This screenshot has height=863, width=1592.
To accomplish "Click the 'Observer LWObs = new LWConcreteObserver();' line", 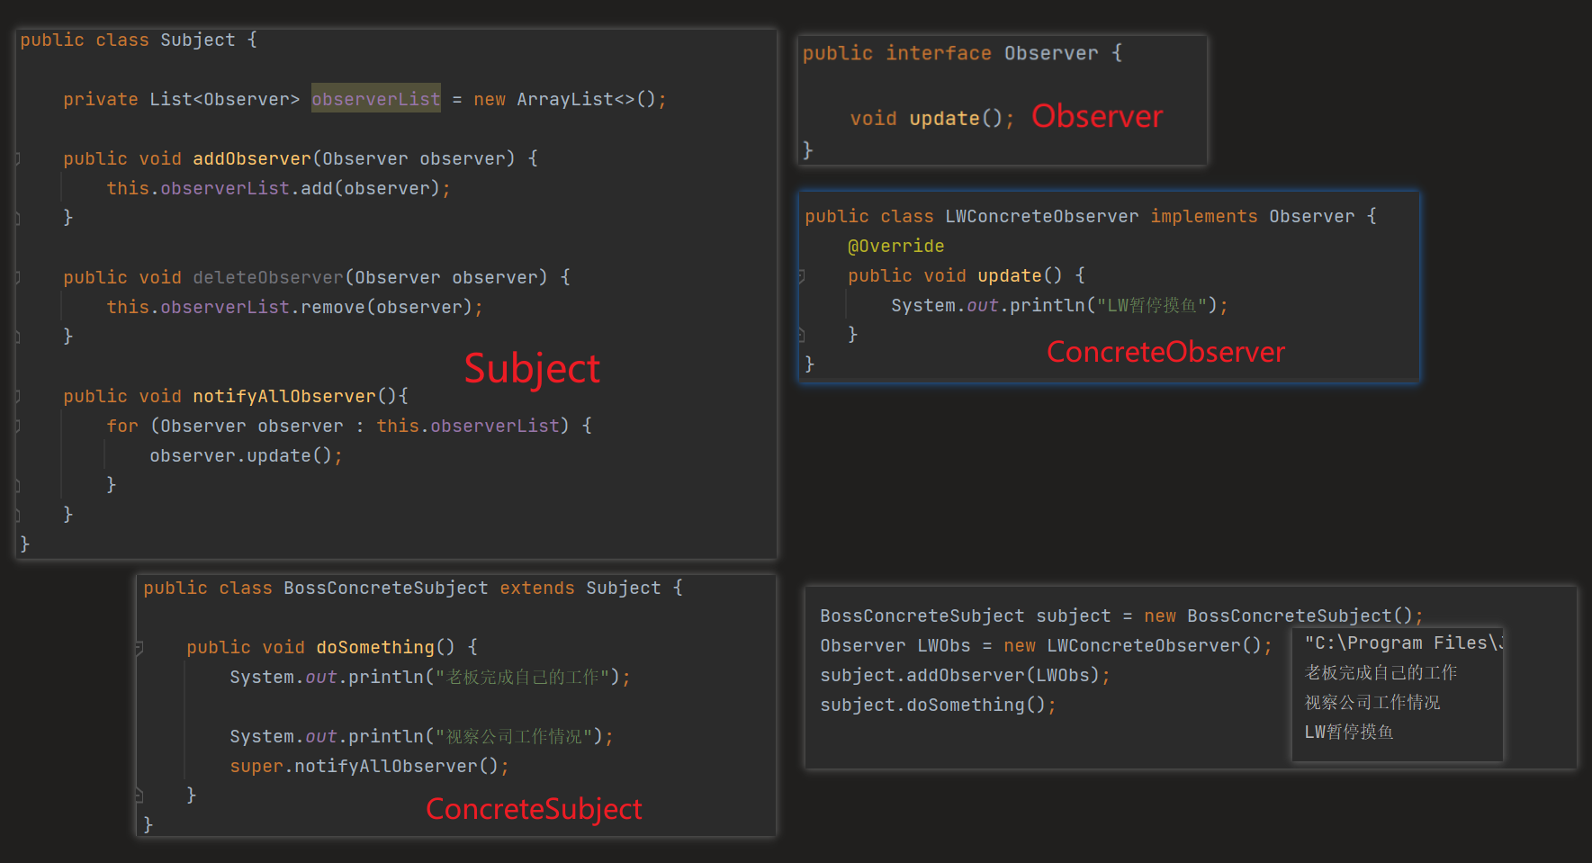I will tap(1046, 645).
